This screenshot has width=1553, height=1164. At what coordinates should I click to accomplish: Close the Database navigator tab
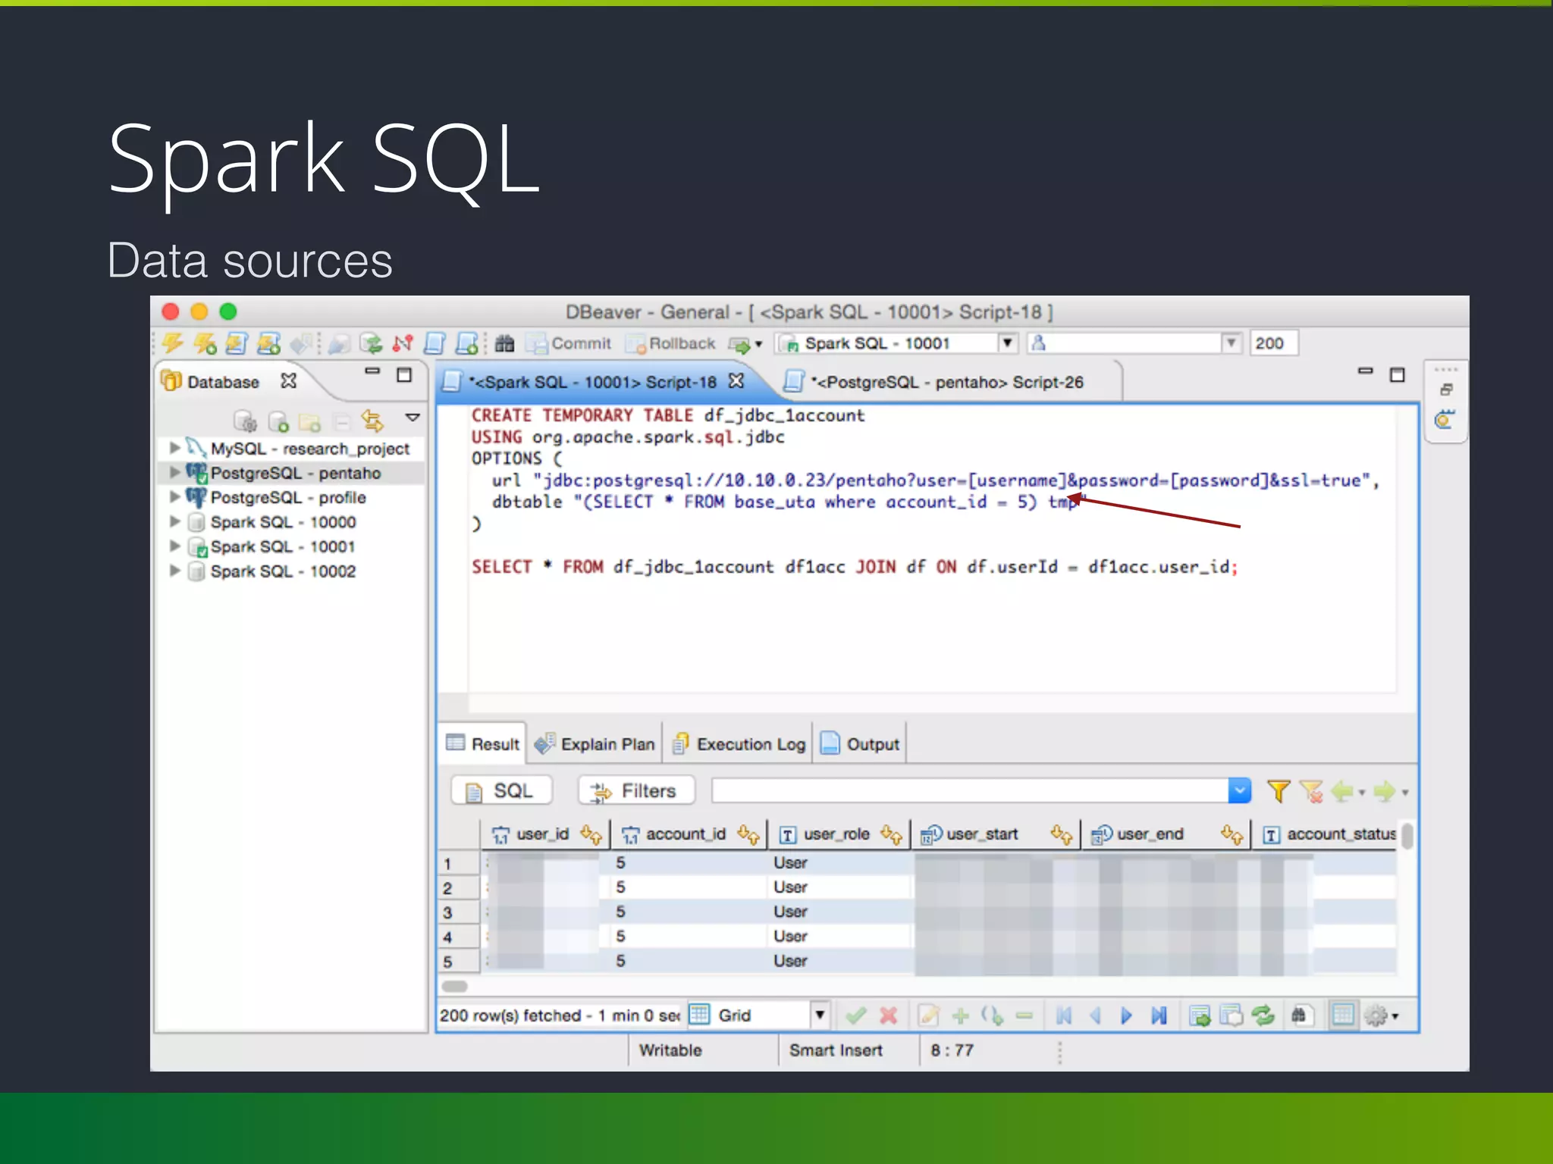coord(288,381)
